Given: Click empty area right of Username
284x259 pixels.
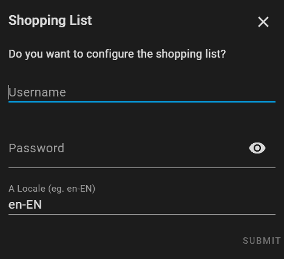Looking at the screenshot, I should pyautogui.click(x=171, y=92).
